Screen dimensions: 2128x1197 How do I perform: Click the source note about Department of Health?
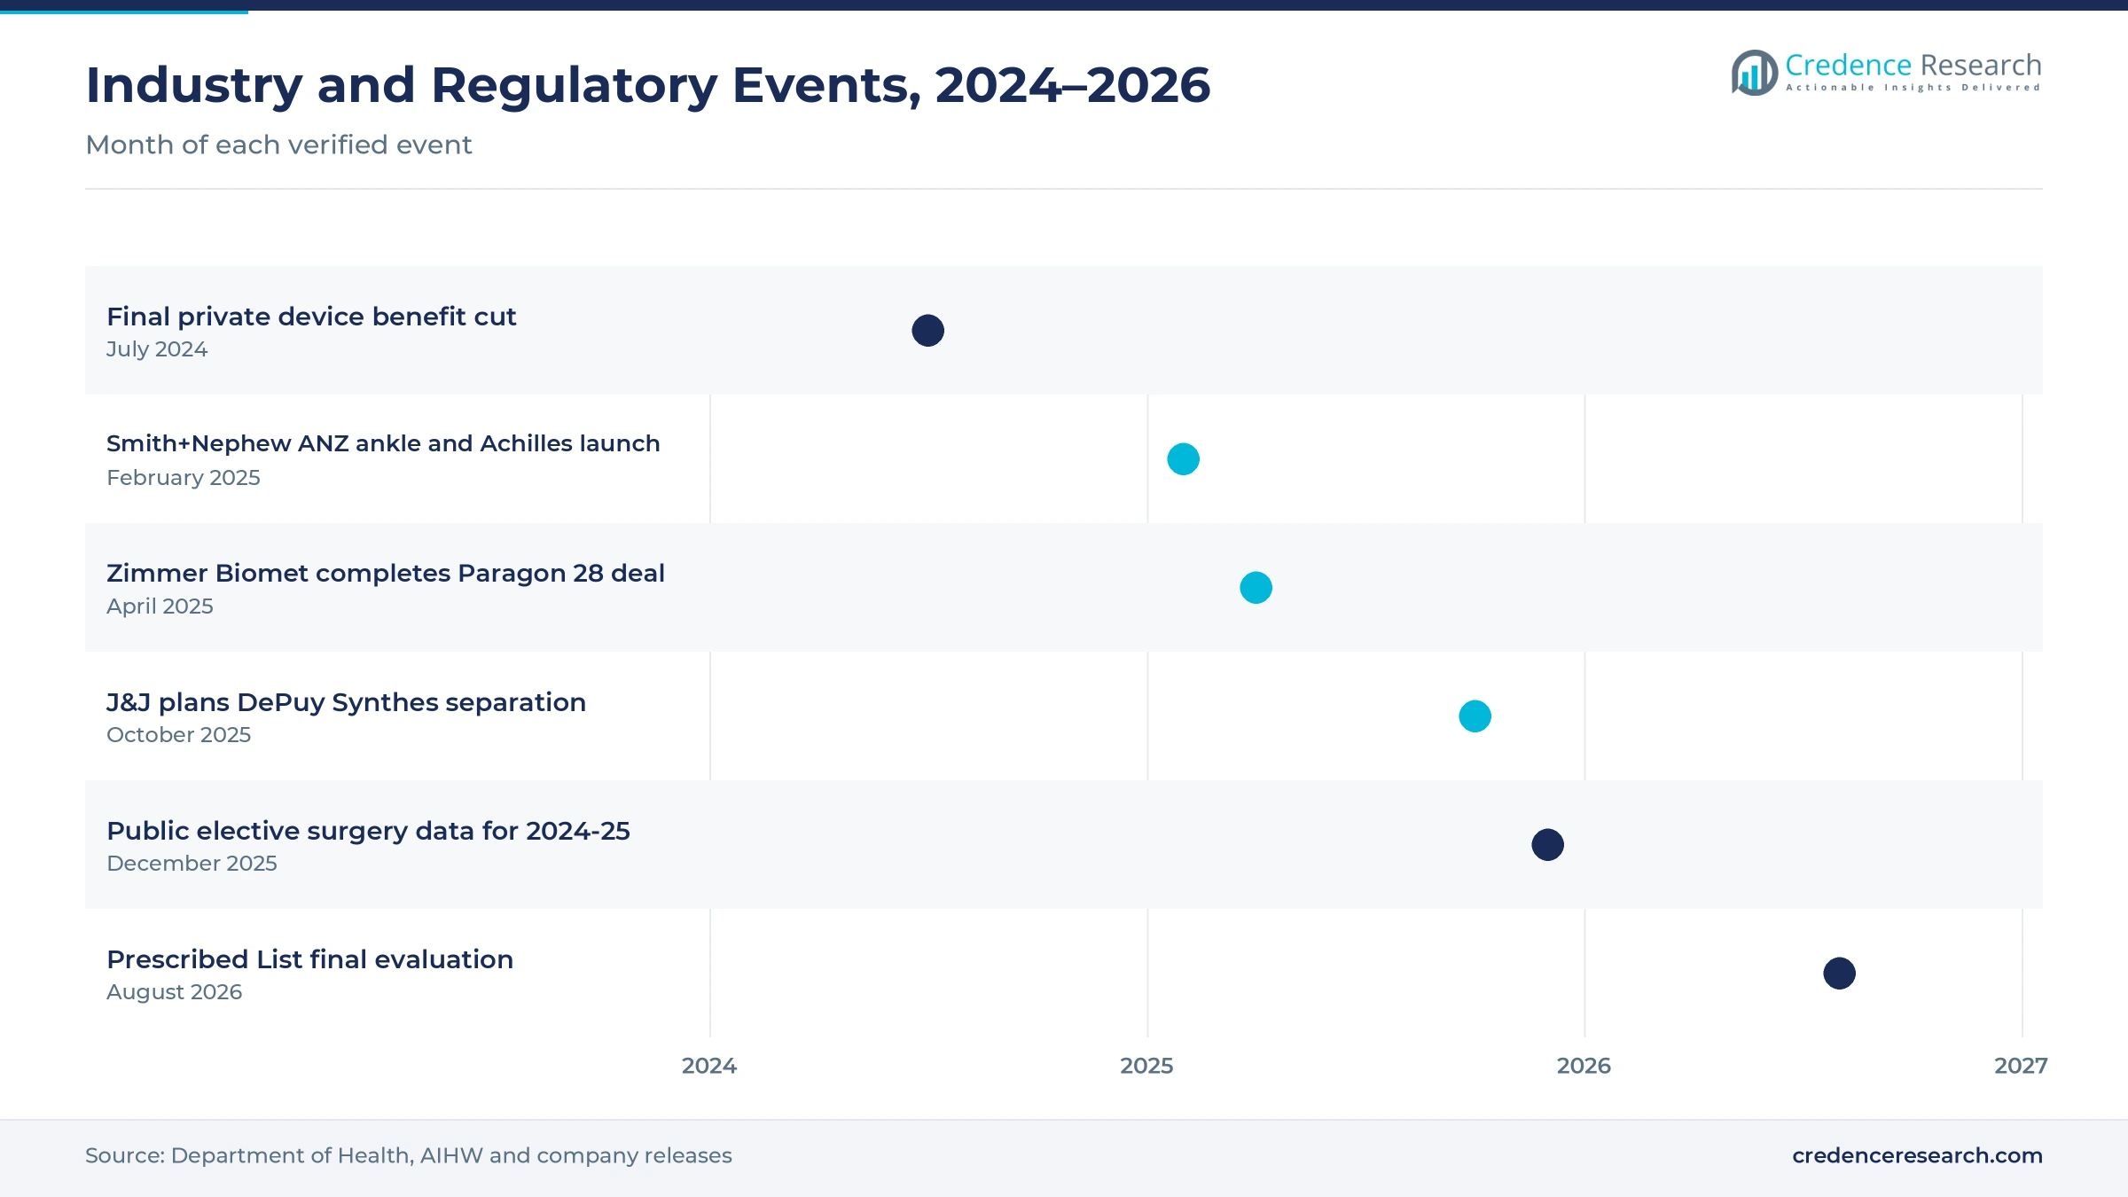click(x=409, y=1155)
